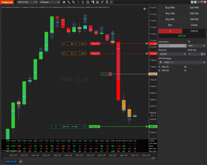Click the zoom in magnifier
The height and width of the screenshot is (165, 207).
point(73,2)
